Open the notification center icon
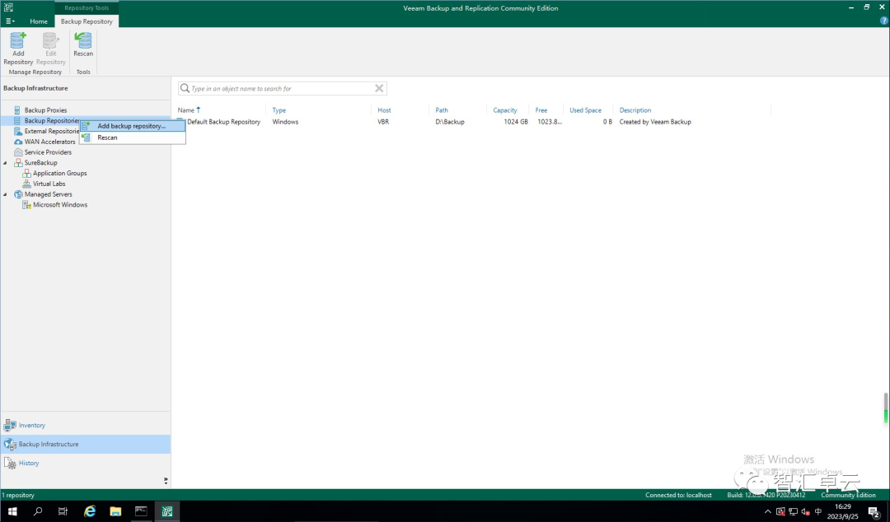The height and width of the screenshot is (522, 890). (x=874, y=512)
